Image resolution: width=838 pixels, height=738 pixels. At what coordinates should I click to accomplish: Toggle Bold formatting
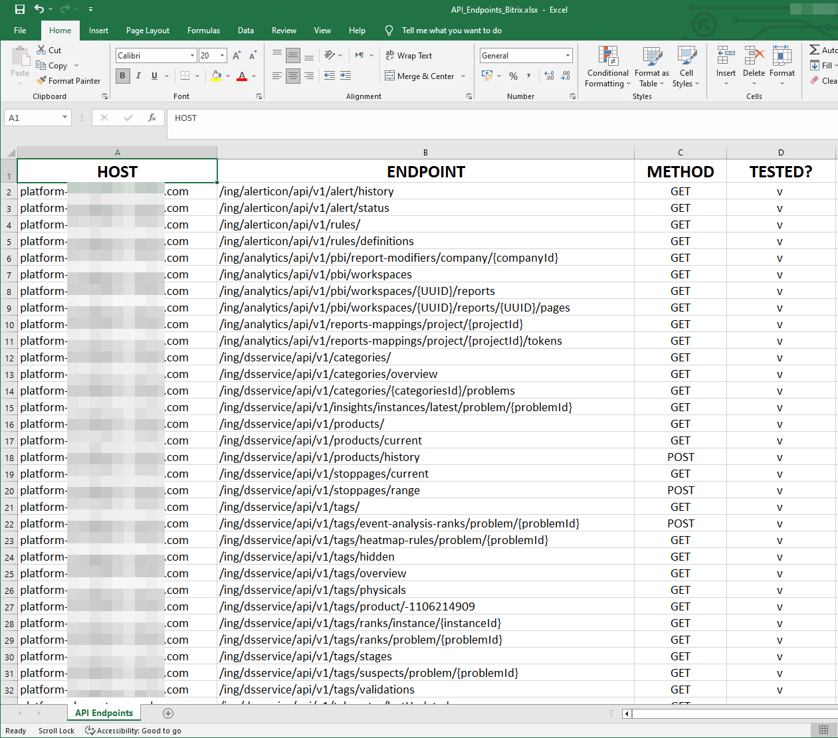(x=122, y=76)
